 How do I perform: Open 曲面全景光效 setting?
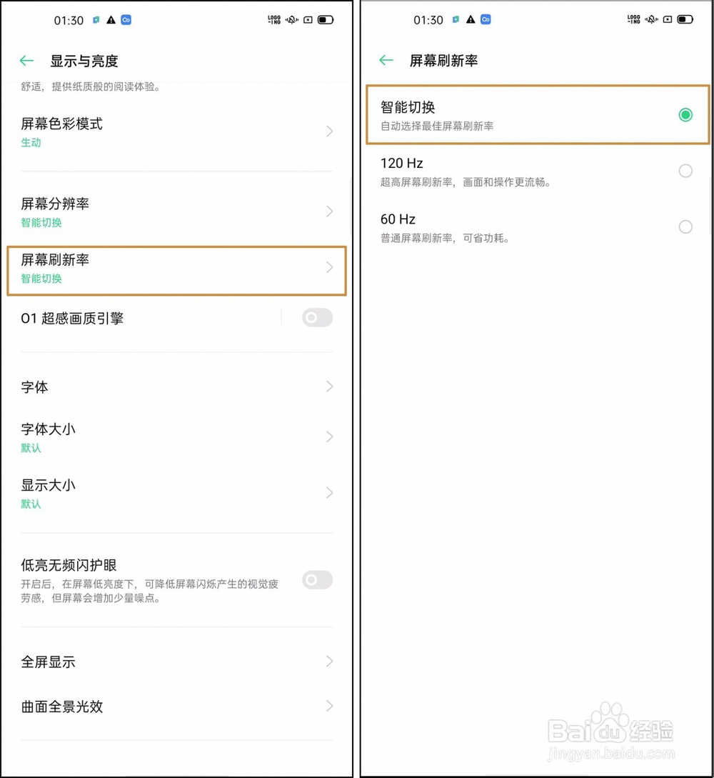pos(176,706)
